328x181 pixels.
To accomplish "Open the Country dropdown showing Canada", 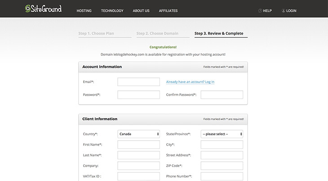I will [x=139, y=134].
